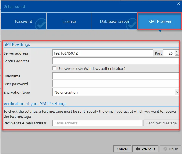Decrease the Port value with down arrow

point(177,54)
